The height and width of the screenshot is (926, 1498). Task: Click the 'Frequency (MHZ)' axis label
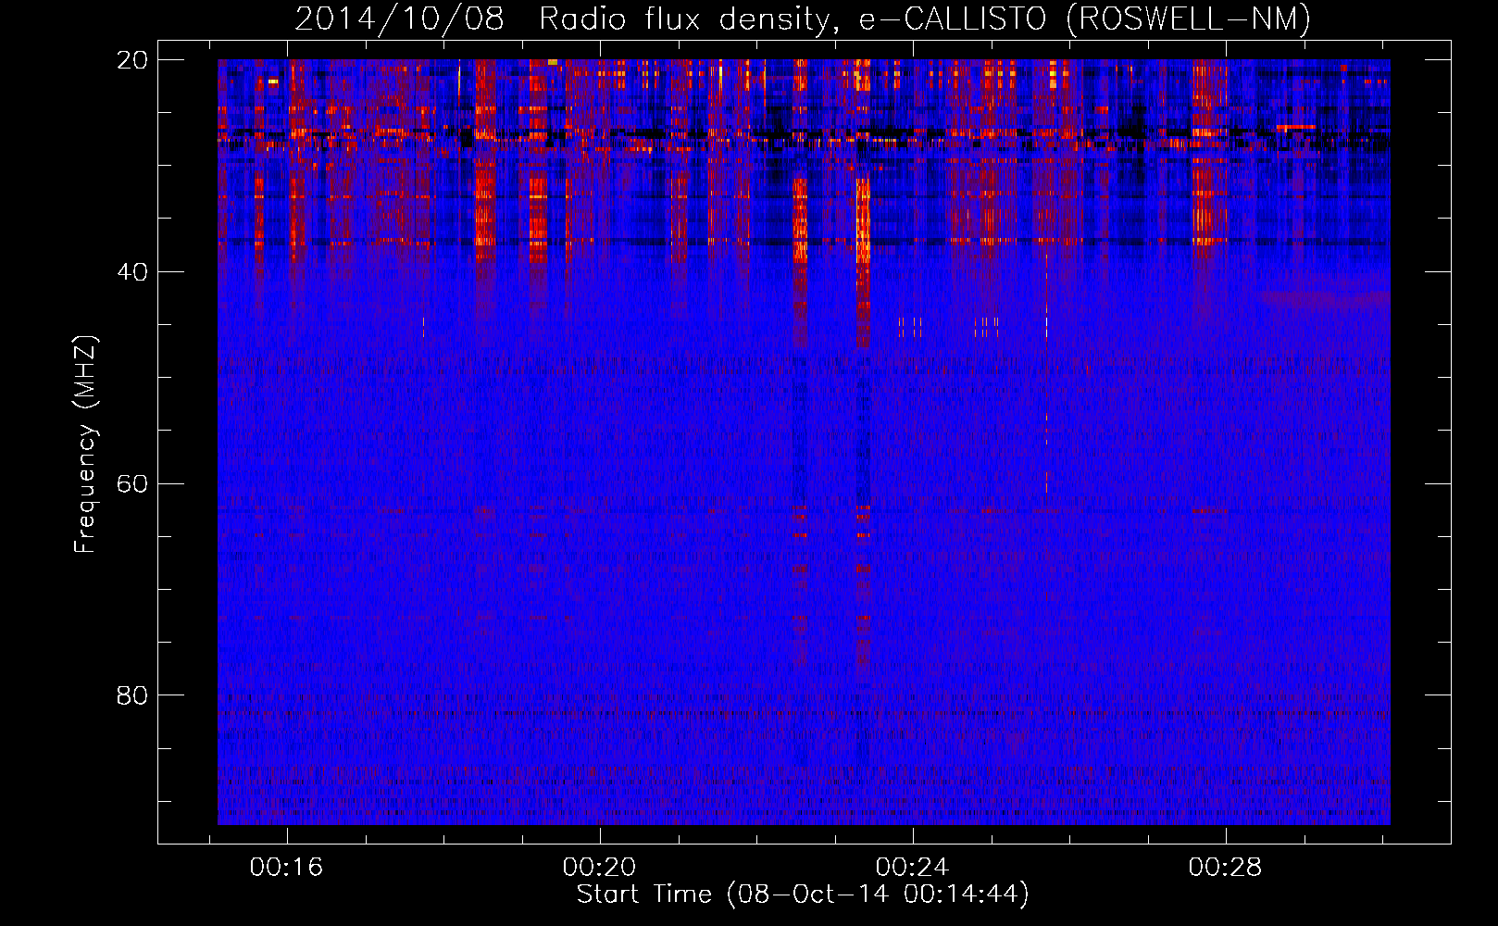[85, 444]
